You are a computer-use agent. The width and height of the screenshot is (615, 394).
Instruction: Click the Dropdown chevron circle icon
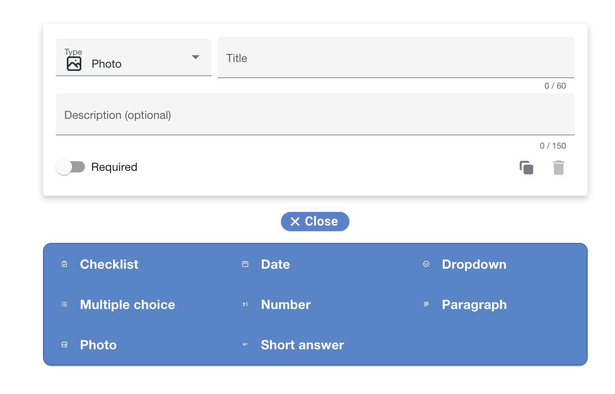426,264
